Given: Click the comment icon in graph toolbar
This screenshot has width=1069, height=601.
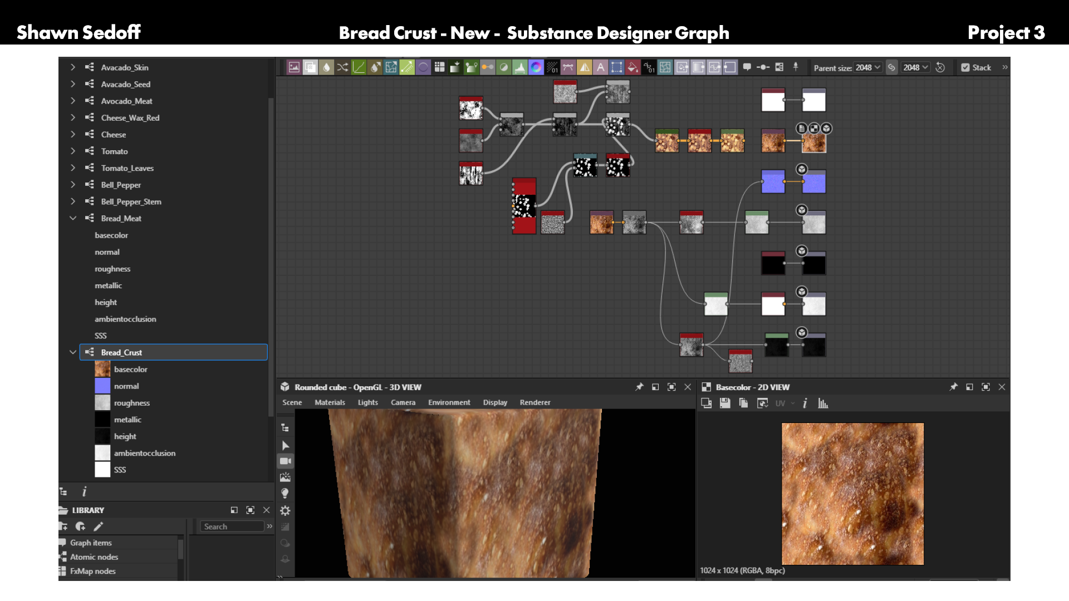Looking at the screenshot, I should [x=747, y=67].
